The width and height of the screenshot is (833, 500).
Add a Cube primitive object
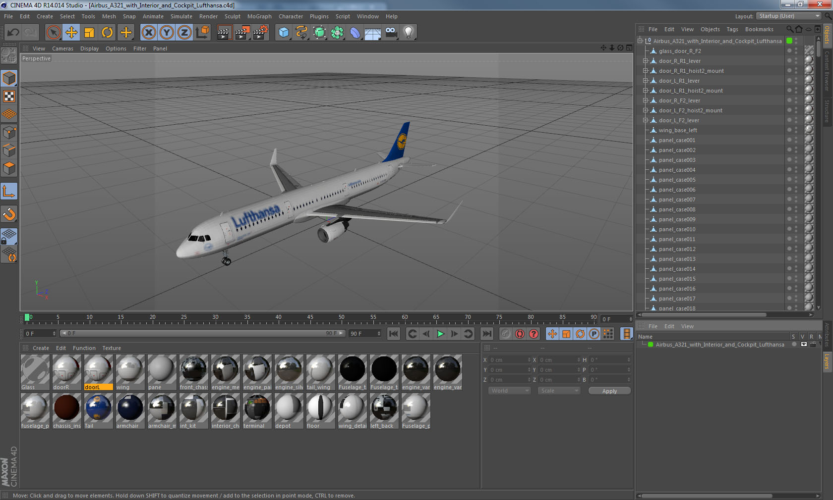point(284,33)
